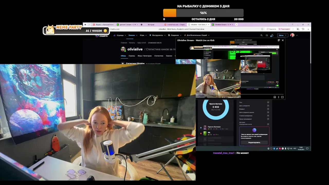Add Деловая электронная почта with plus
The height and width of the screenshot is (185, 329).
pyautogui.click(x=268, y=124)
